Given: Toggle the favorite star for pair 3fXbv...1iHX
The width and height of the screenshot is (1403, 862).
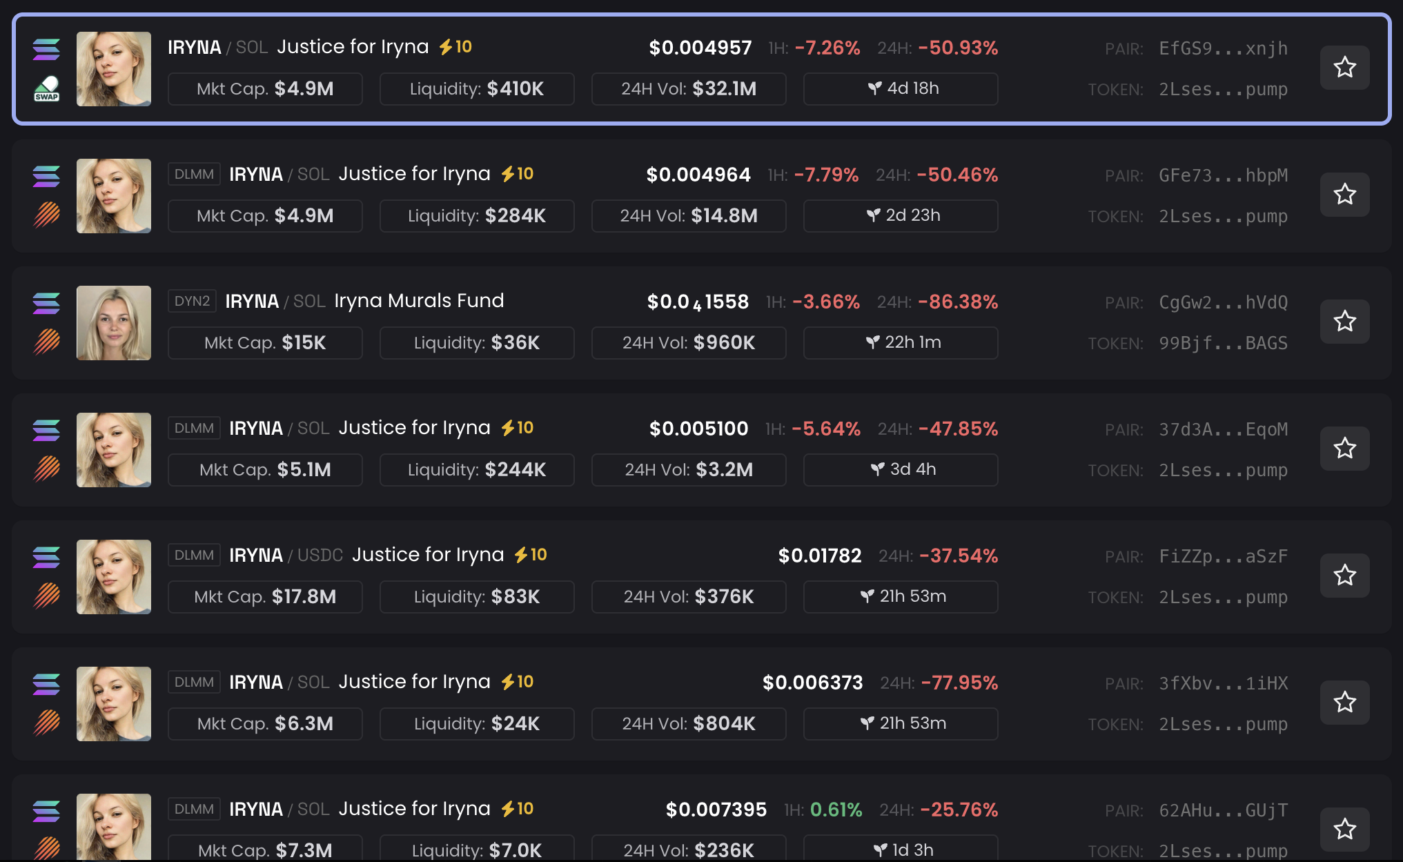Looking at the screenshot, I should (x=1344, y=703).
